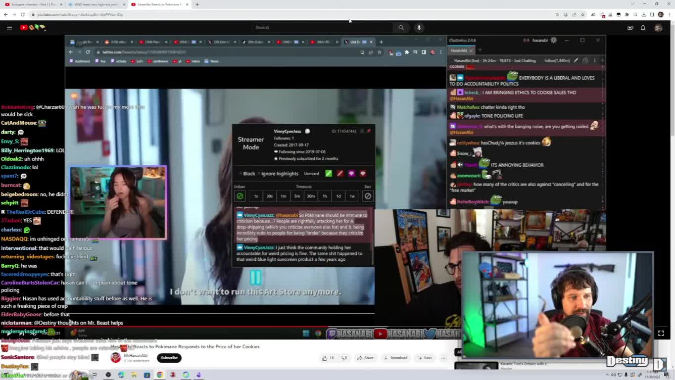The height and width of the screenshot is (380, 675).
Task: Select the 'HasanAbi Reacts to Pokimane' tab
Action: pyautogui.click(x=159, y=4)
